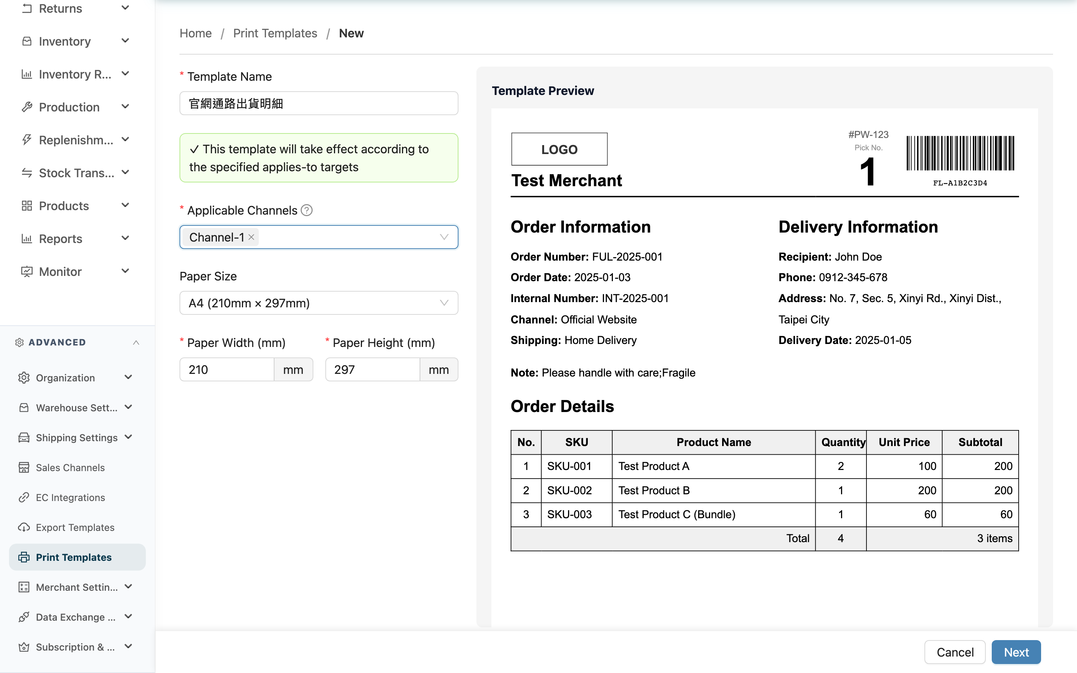This screenshot has height=673, width=1077.
Task: Click the Products grid icon
Action: (x=27, y=206)
